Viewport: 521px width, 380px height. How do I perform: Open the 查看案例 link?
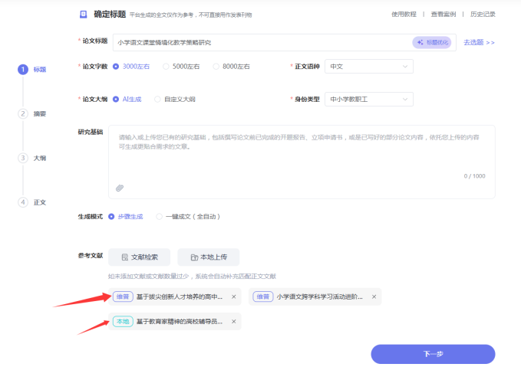444,15
